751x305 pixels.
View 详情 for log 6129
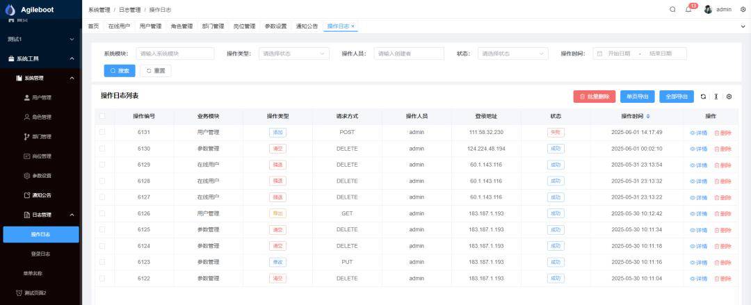[698, 165]
